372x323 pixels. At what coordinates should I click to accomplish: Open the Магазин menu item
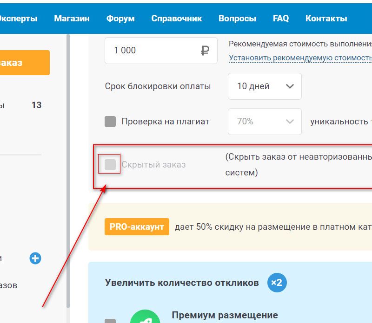72,19
